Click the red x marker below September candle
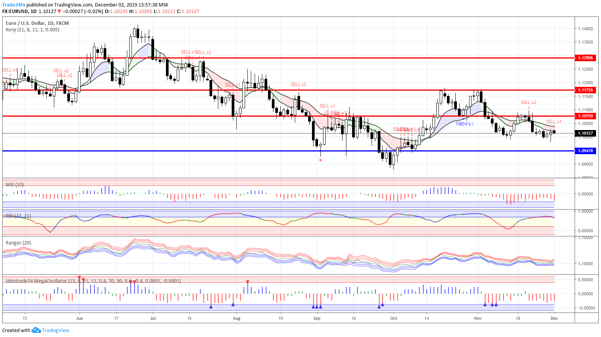601x337 pixels. [x=320, y=160]
